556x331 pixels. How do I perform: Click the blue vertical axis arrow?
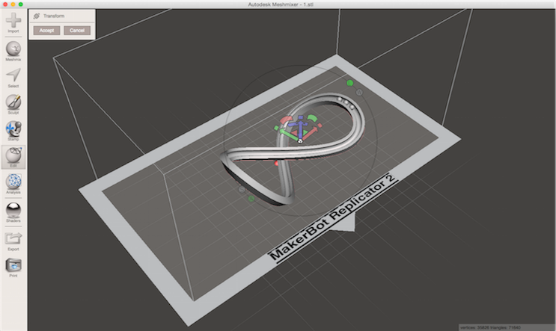point(300,129)
